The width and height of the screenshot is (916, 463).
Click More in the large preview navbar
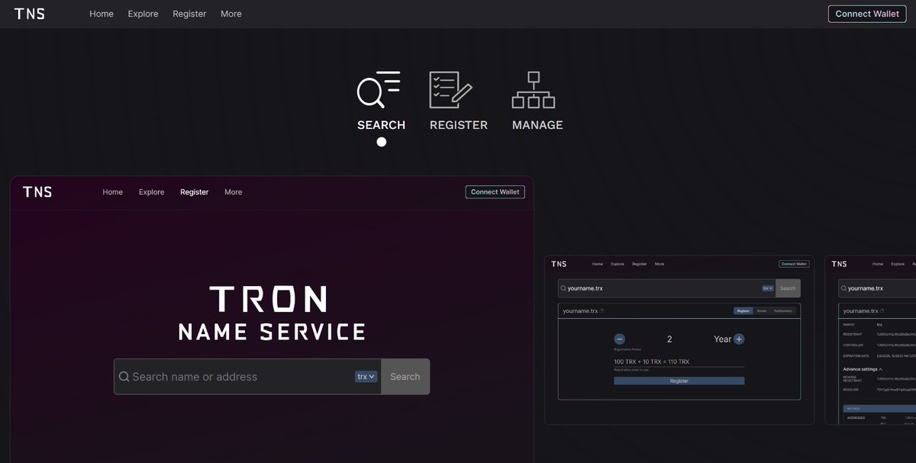coord(234,192)
